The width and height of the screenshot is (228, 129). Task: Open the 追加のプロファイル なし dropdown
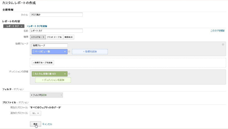(x=36, y=113)
